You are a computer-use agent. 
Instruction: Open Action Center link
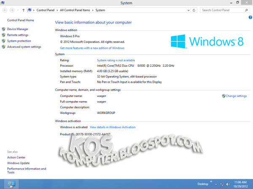[x=16, y=157]
